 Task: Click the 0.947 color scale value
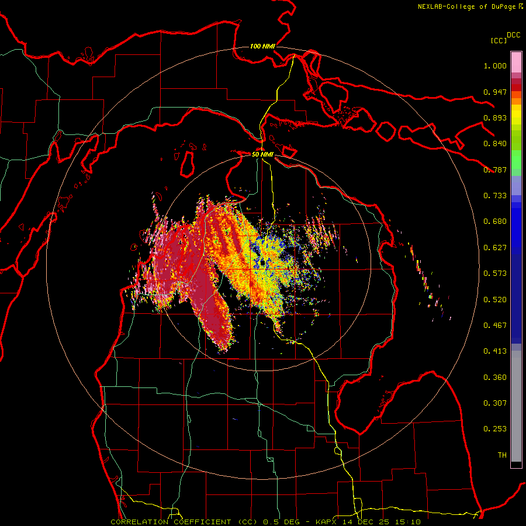[x=495, y=92]
